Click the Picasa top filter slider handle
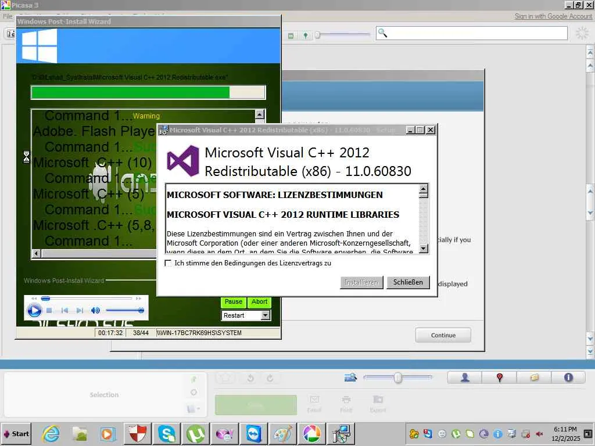Screen dimensions: 595x446 [318, 35]
